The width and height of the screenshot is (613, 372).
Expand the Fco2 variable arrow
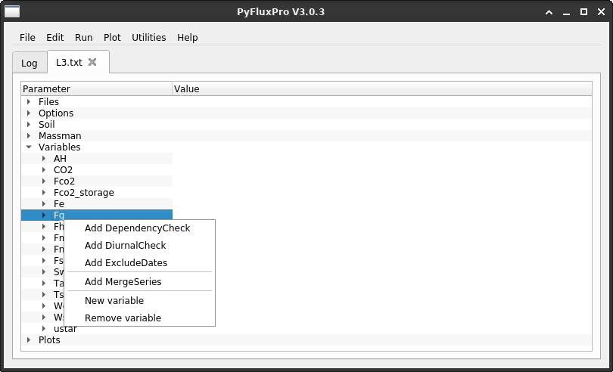pyautogui.click(x=44, y=181)
